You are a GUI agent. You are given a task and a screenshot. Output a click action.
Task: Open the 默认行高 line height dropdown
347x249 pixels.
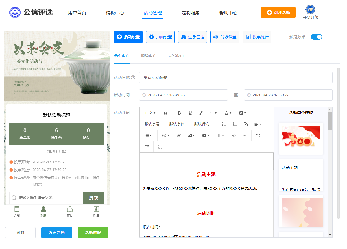click(x=203, y=124)
